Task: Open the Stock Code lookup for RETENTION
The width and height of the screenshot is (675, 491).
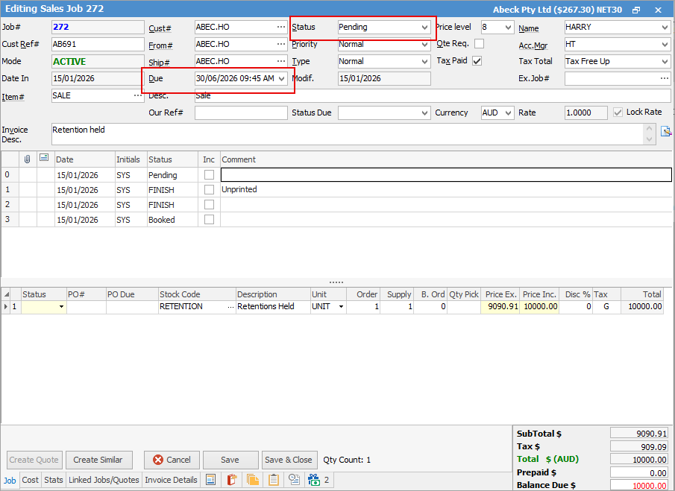Action: (x=231, y=306)
